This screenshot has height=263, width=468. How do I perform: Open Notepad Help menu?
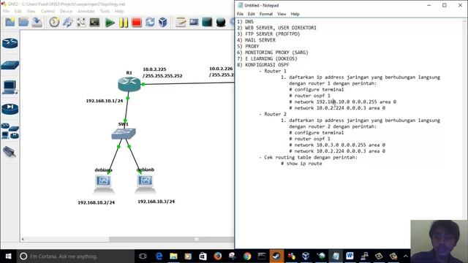click(x=295, y=14)
